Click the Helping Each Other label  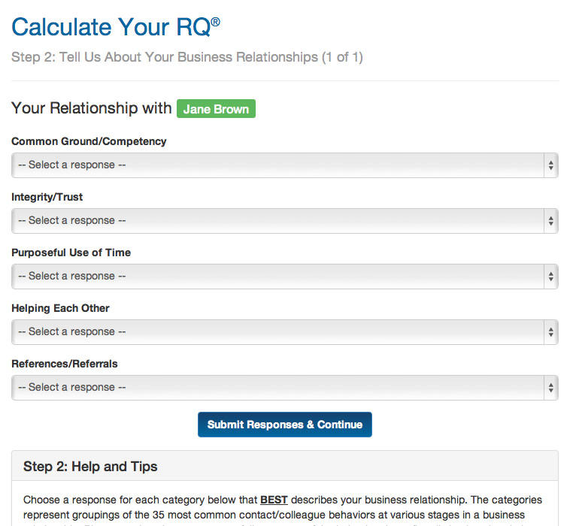(x=60, y=308)
